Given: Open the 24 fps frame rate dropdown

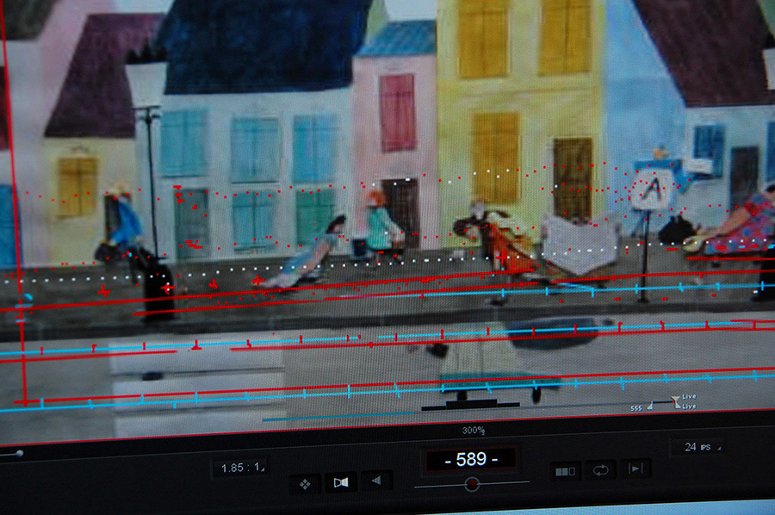Looking at the screenshot, I should click(x=699, y=447).
